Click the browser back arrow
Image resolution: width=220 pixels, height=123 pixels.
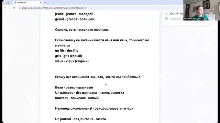click(5, 8)
